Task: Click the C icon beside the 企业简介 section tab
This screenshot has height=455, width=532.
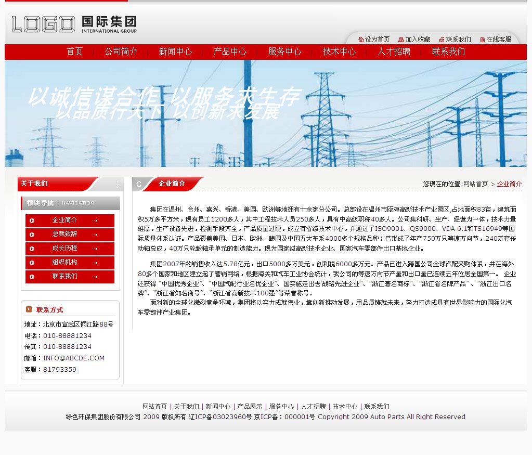Action: click(139, 184)
